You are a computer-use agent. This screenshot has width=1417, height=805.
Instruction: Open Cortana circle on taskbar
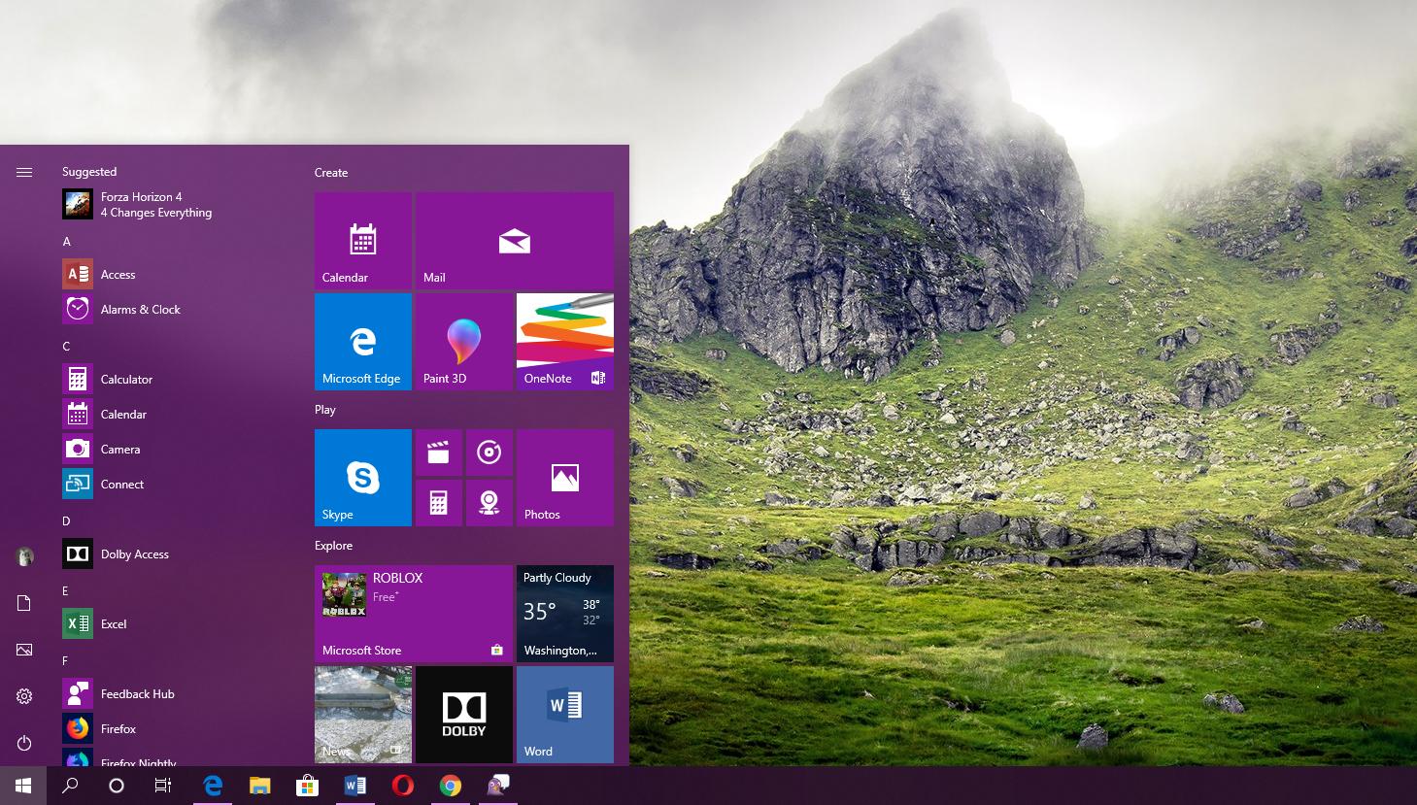(117, 786)
